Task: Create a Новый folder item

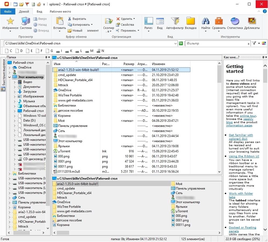Action: [75, 31]
